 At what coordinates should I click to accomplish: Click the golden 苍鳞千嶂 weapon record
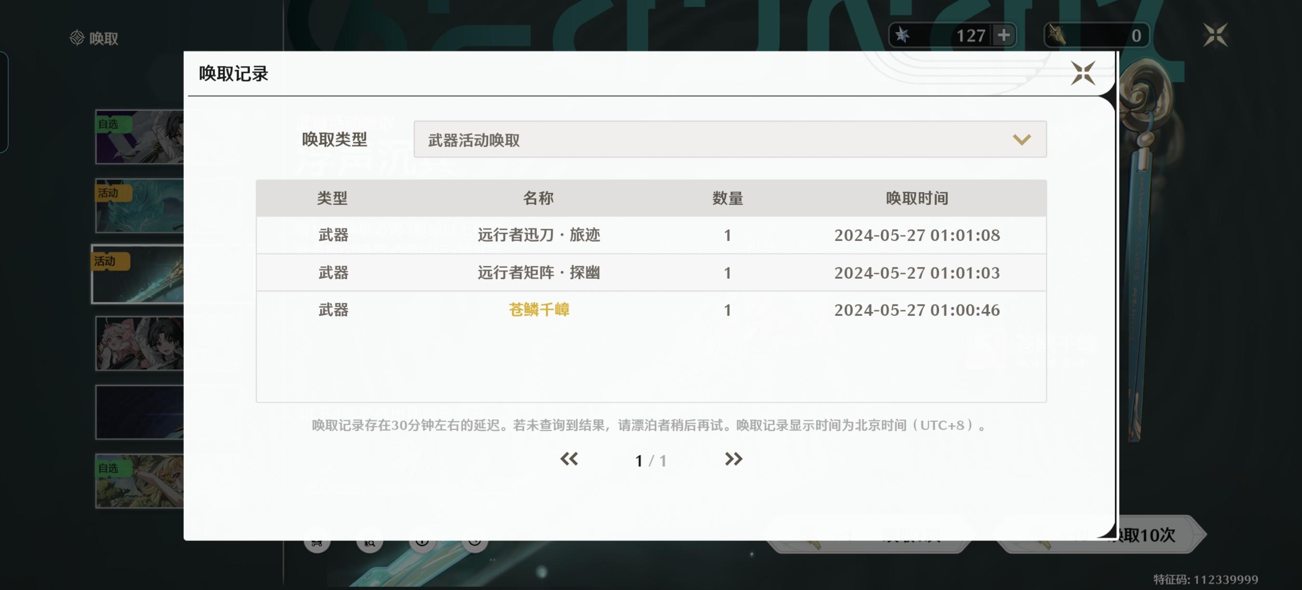[538, 309]
